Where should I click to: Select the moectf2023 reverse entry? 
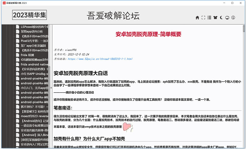coord(35,115)
